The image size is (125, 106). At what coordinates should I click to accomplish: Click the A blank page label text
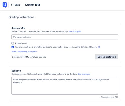click(21, 43)
